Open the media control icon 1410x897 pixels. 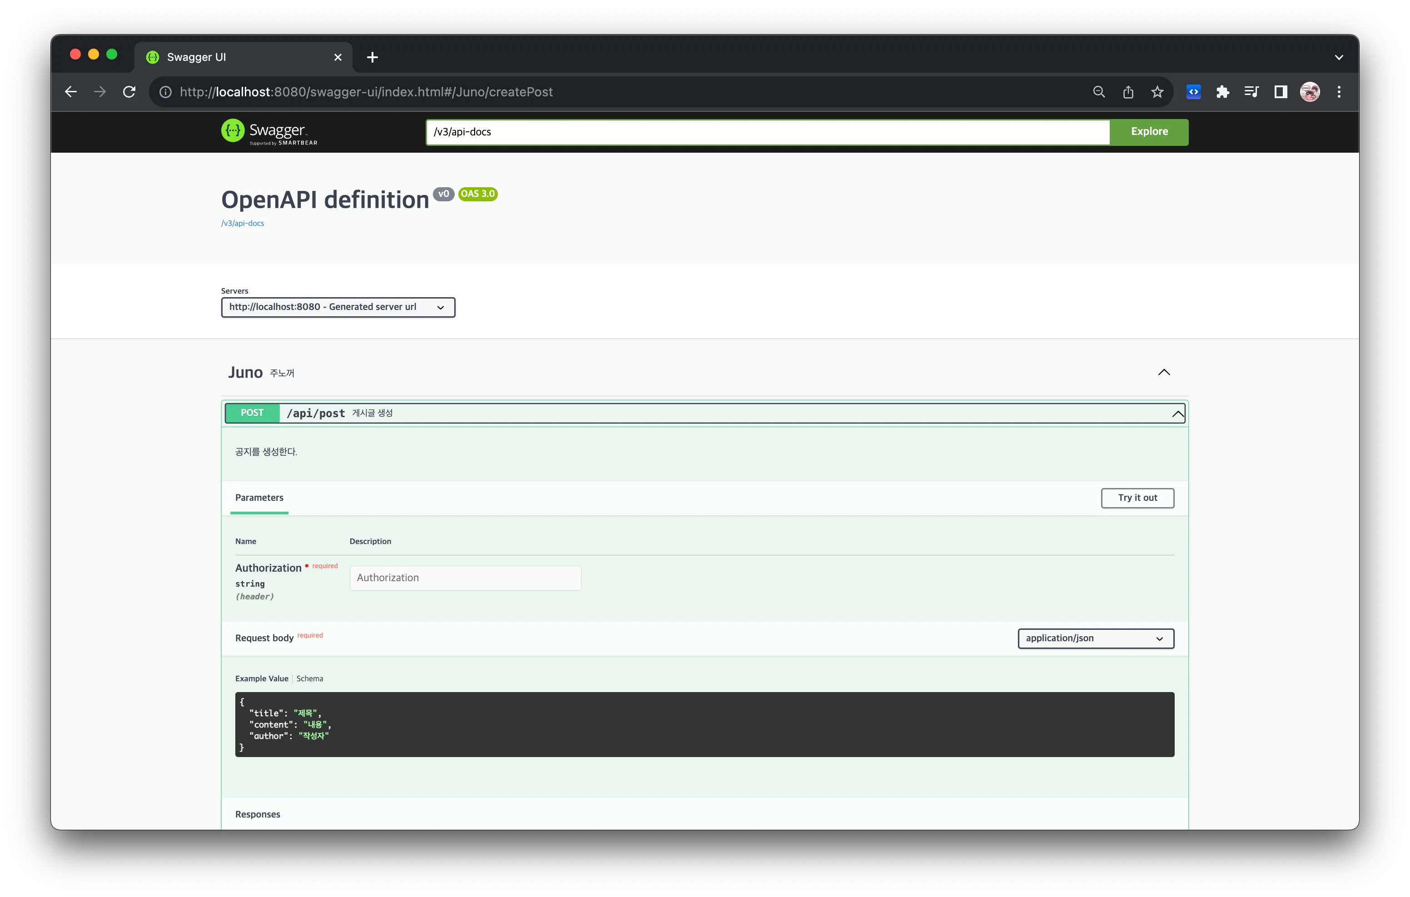pos(1251,92)
